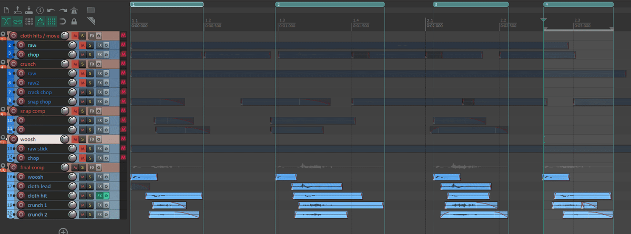631x234 pixels.
Task: Arm record on the cloth lead track
Action: click(21, 186)
